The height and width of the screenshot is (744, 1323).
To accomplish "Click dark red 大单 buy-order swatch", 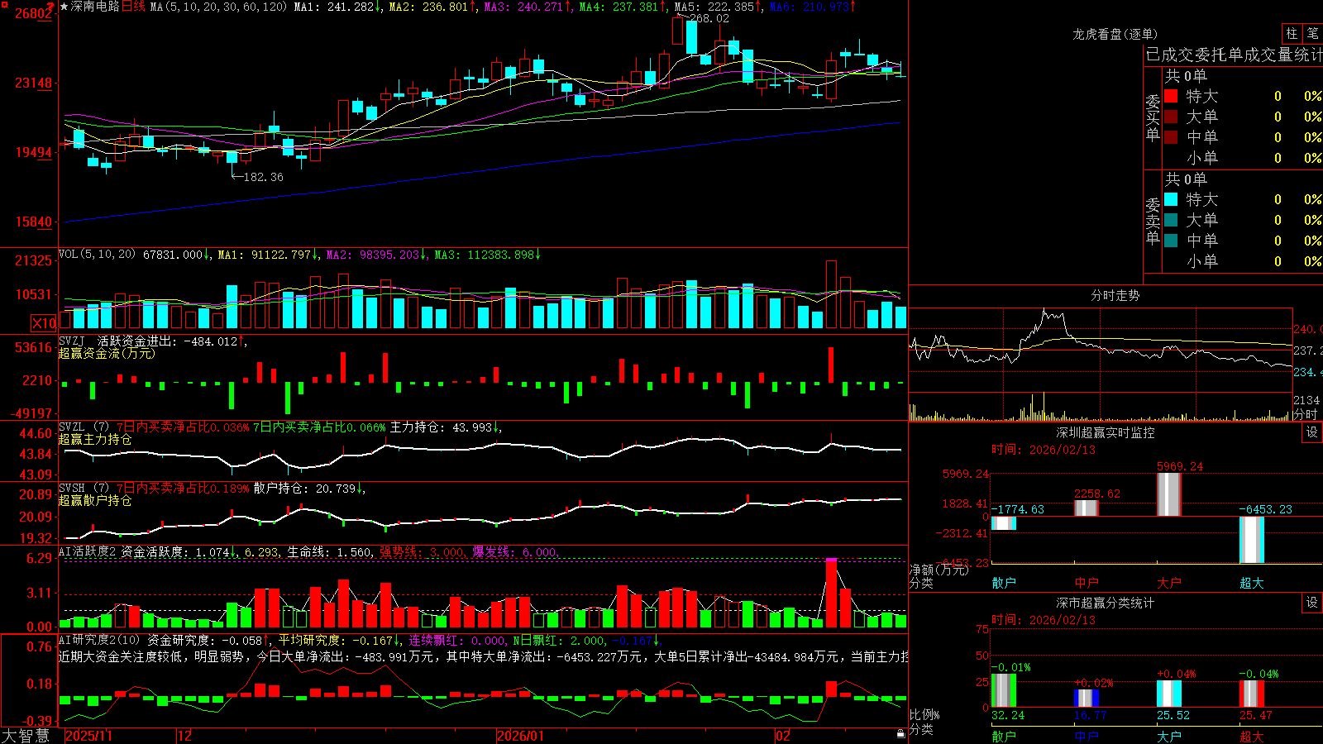I will pos(1171,117).
